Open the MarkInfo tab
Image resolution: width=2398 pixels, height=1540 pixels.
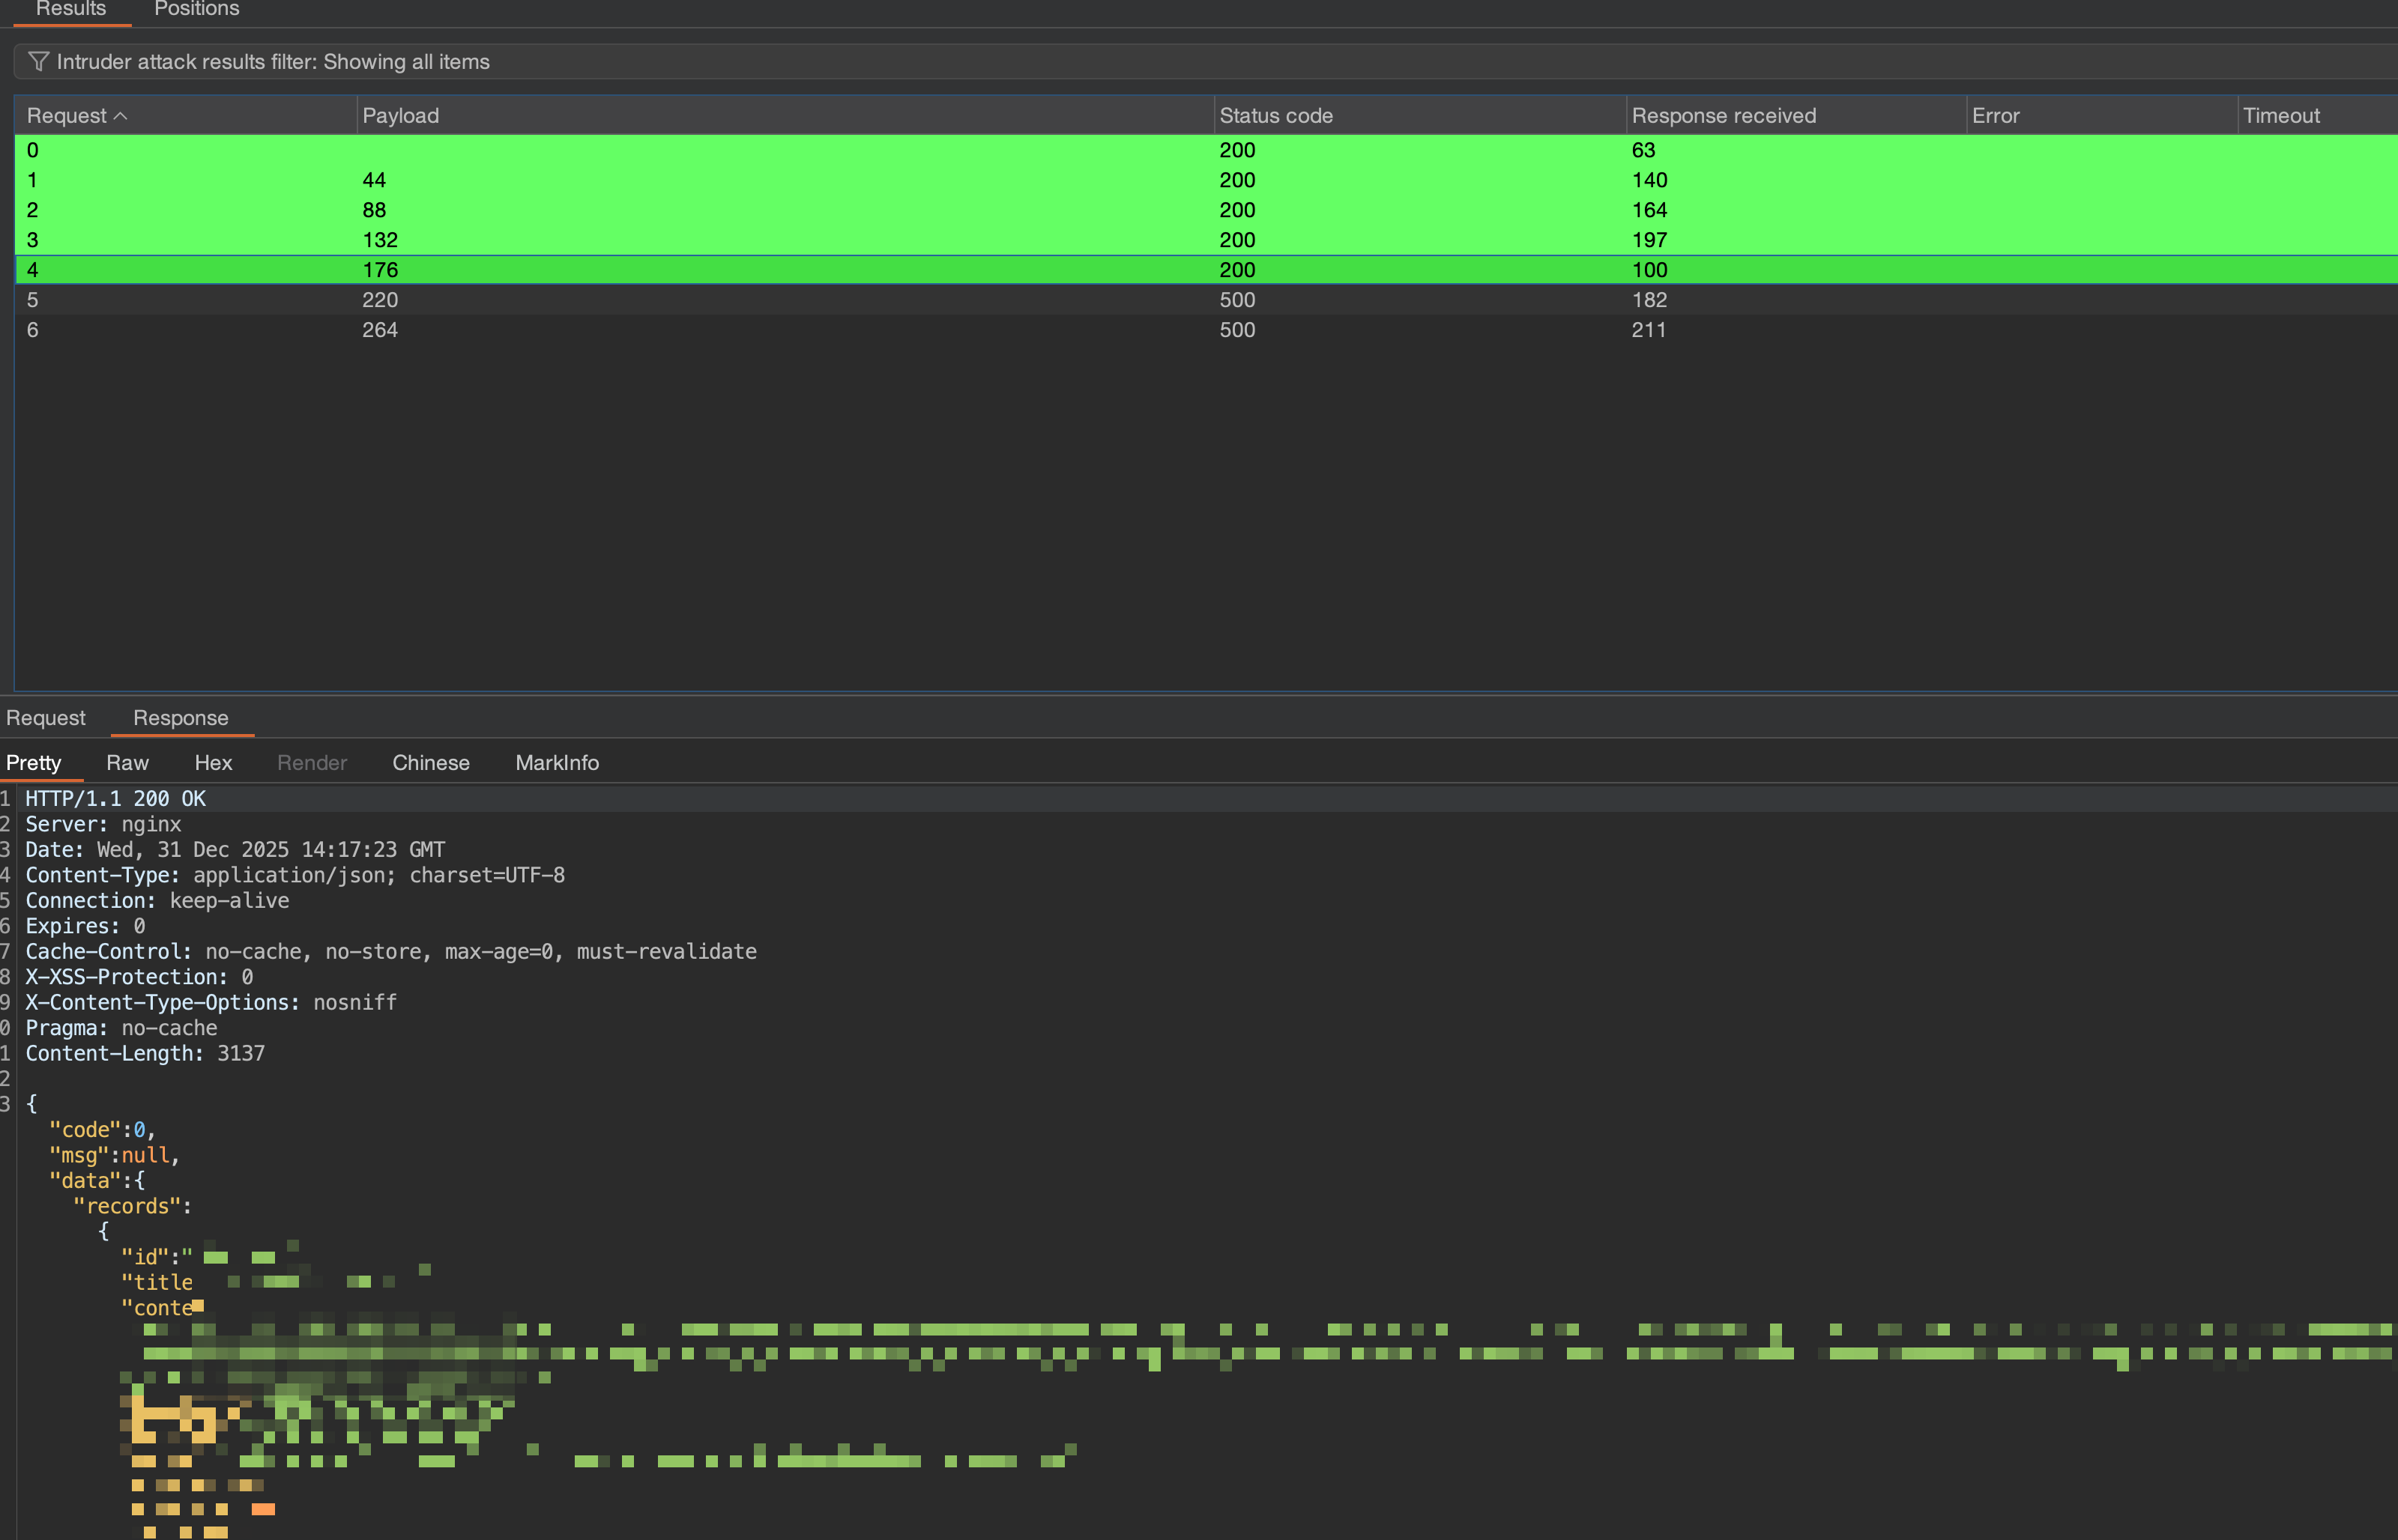tap(556, 763)
